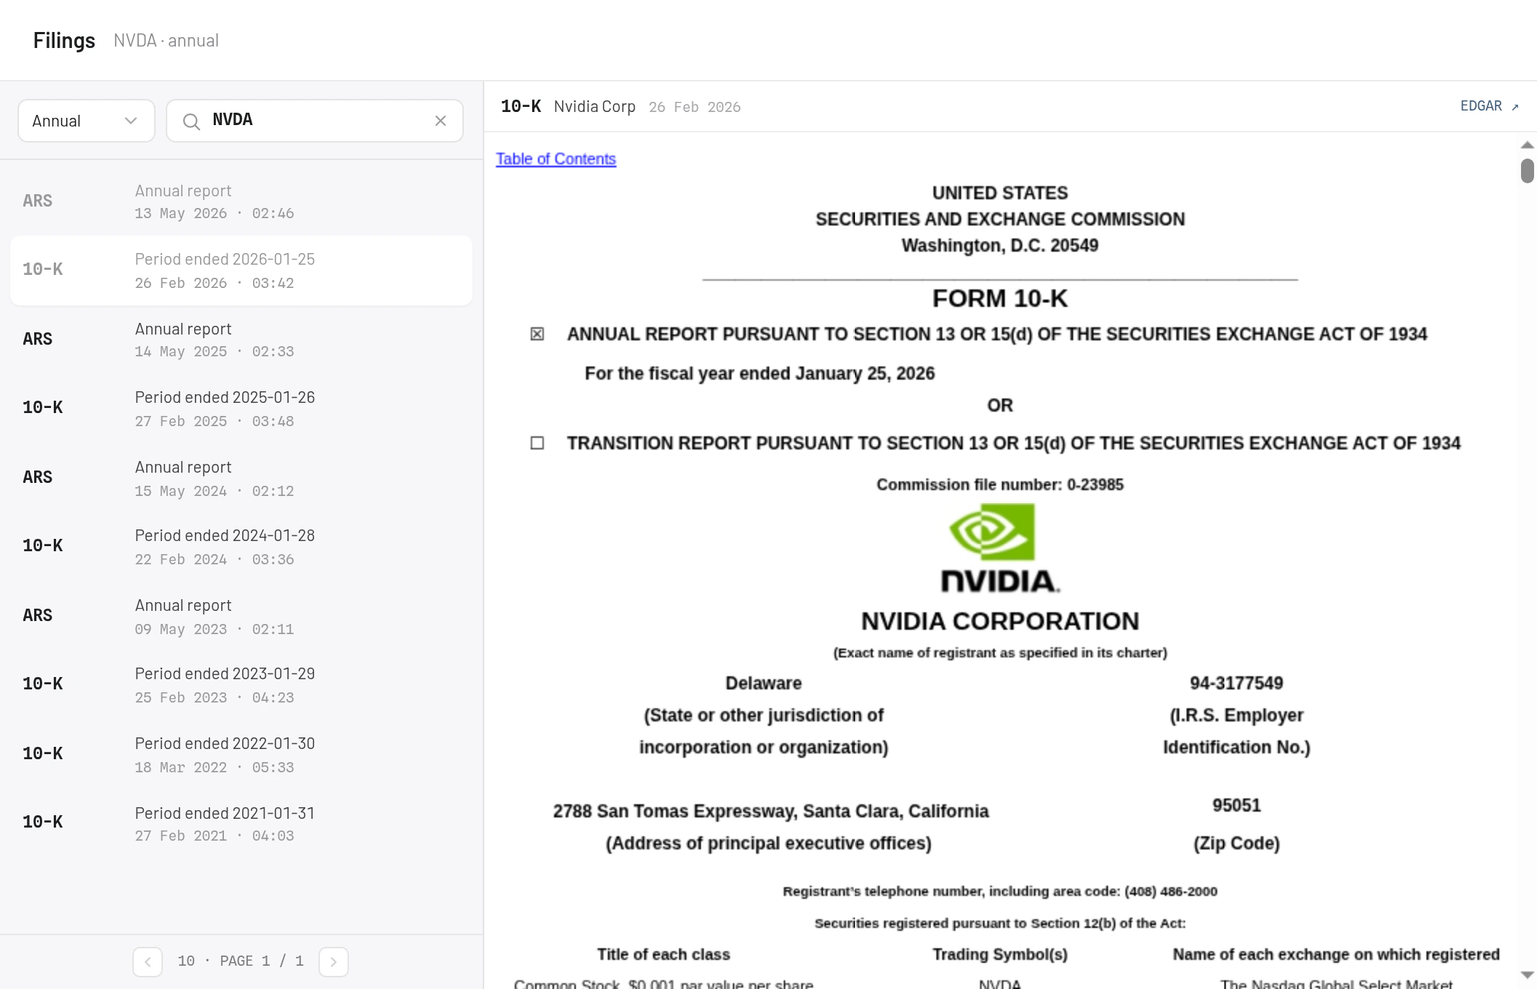1537x989 pixels.
Task: Click the '94-3177549' employer ID text
Action: pyautogui.click(x=1236, y=683)
